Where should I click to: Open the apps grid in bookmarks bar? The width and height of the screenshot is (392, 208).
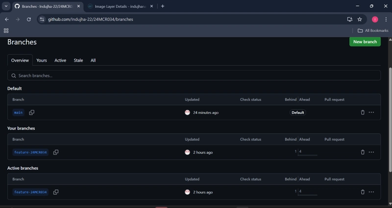[x=6, y=30]
